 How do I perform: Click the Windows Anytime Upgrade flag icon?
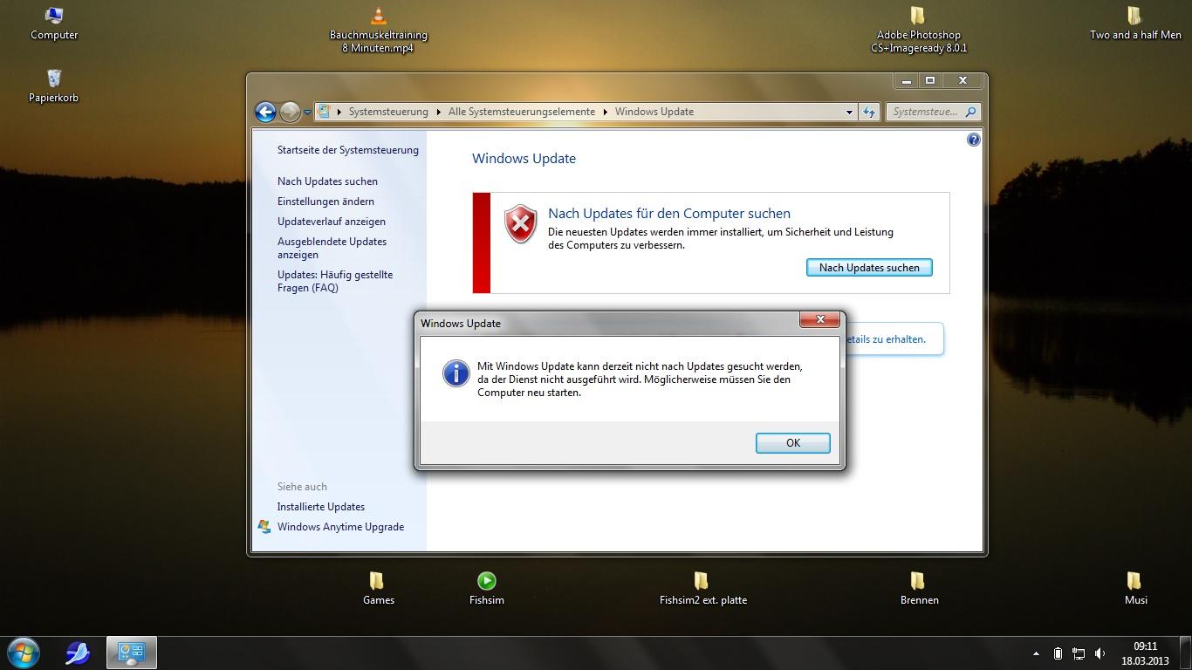pyautogui.click(x=264, y=527)
